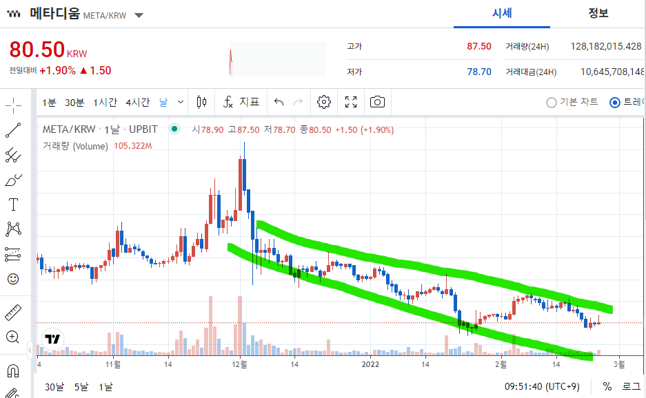Click the 2022 label on time axis

(x=370, y=364)
